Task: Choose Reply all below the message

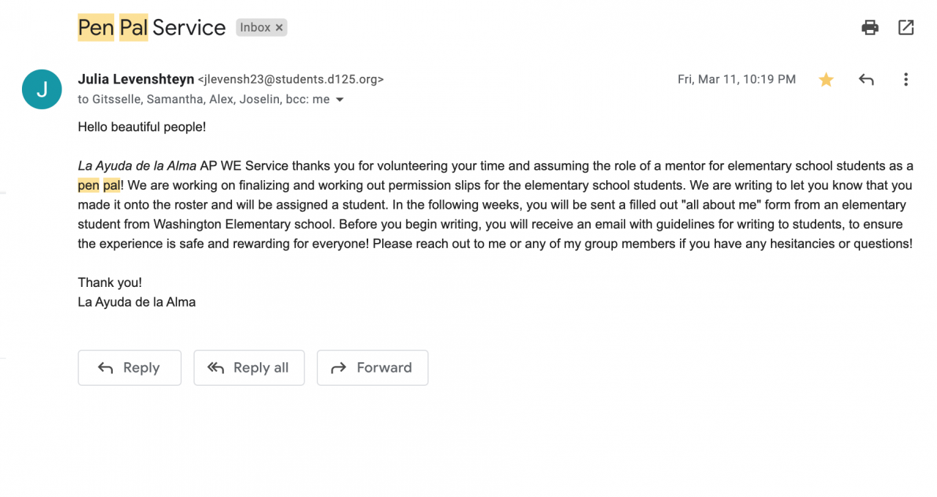Action: coord(249,367)
